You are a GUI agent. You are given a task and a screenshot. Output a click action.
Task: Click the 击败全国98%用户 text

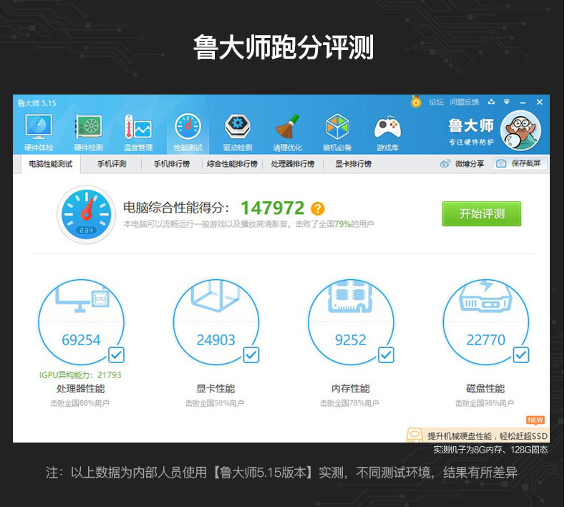click(x=485, y=403)
